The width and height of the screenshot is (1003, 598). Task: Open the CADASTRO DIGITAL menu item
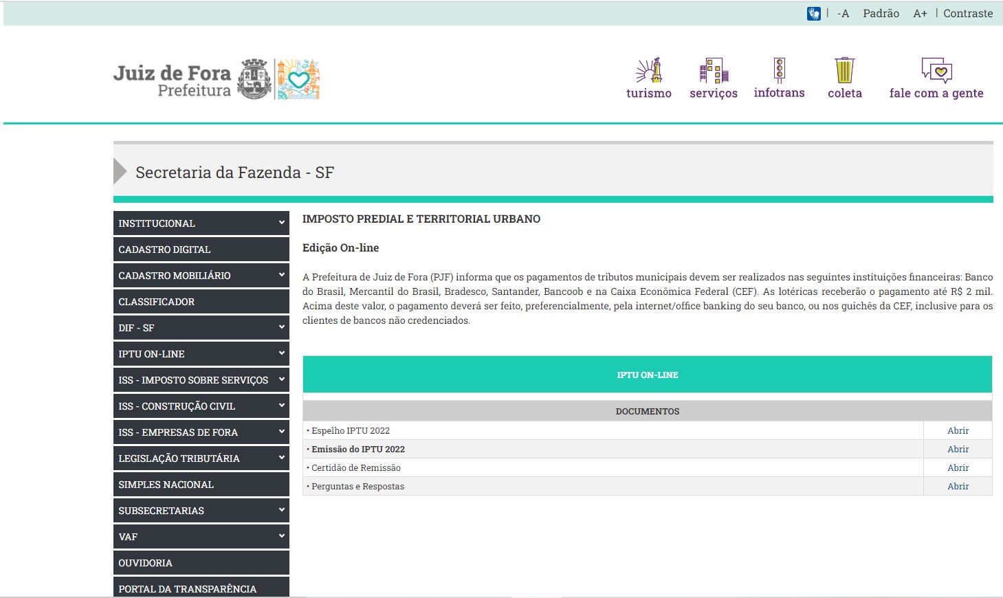coord(164,250)
